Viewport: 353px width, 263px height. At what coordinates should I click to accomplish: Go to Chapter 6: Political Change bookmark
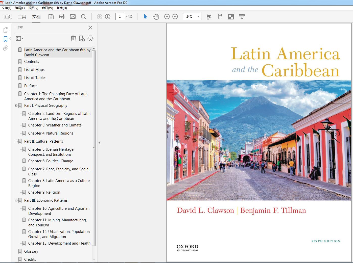coord(51,161)
